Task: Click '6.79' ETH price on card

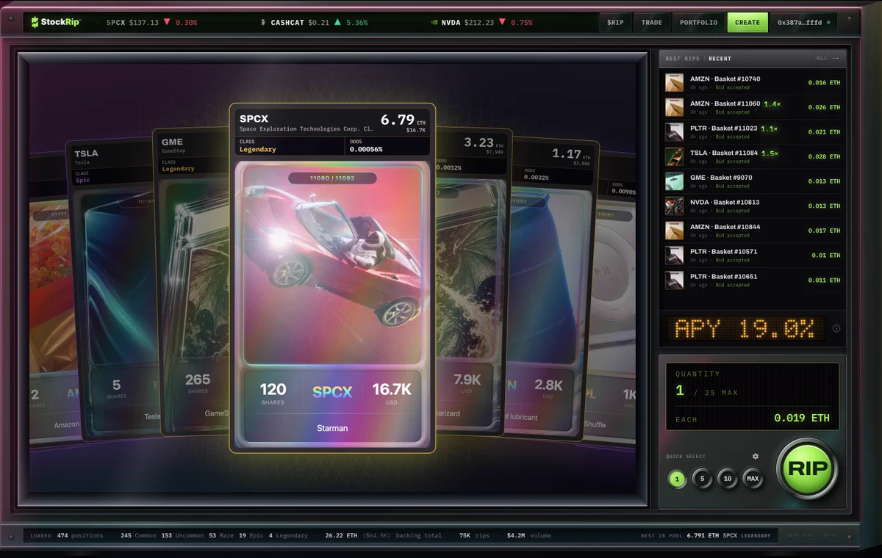Action: [x=397, y=120]
